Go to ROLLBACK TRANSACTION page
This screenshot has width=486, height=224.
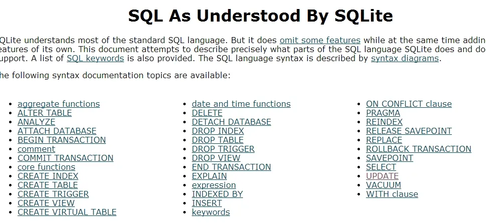(x=419, y=149)
